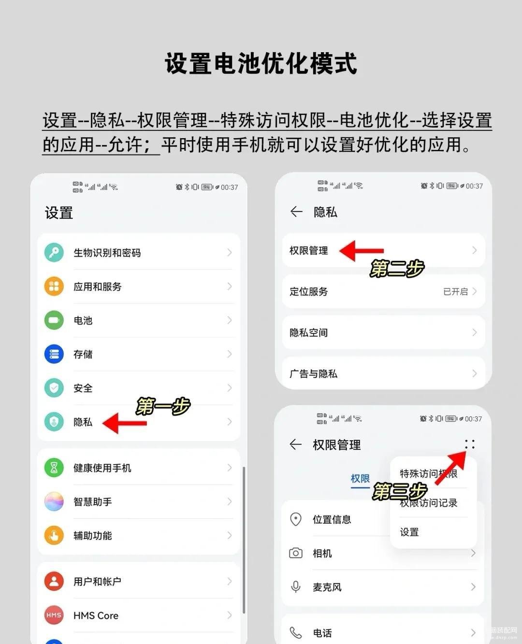Image resolution: width=522 pixels, height=644 pixels.
Task: Tap the camera icon in permission manager
Action: coord(296,553)
